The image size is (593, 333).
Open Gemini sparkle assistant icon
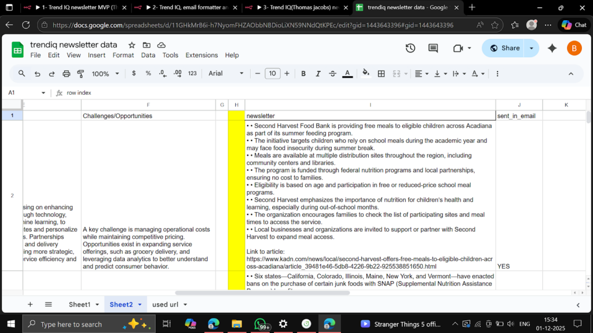point(552,48)
